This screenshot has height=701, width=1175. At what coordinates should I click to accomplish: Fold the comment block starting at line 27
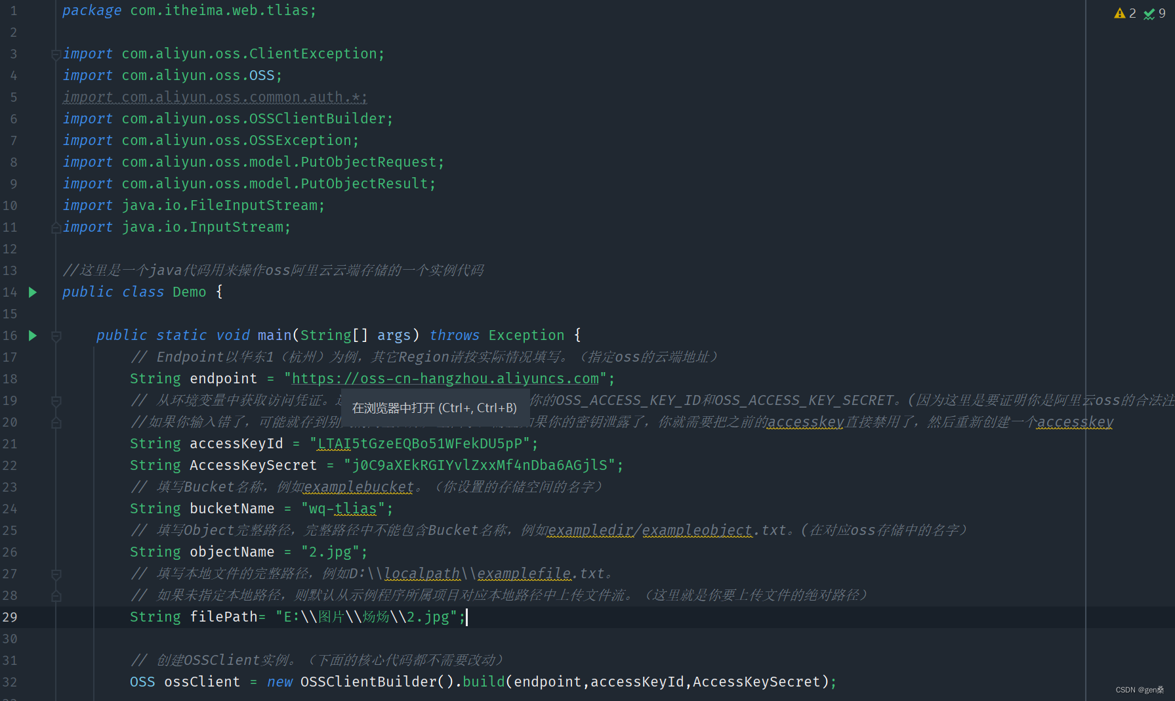56,574
